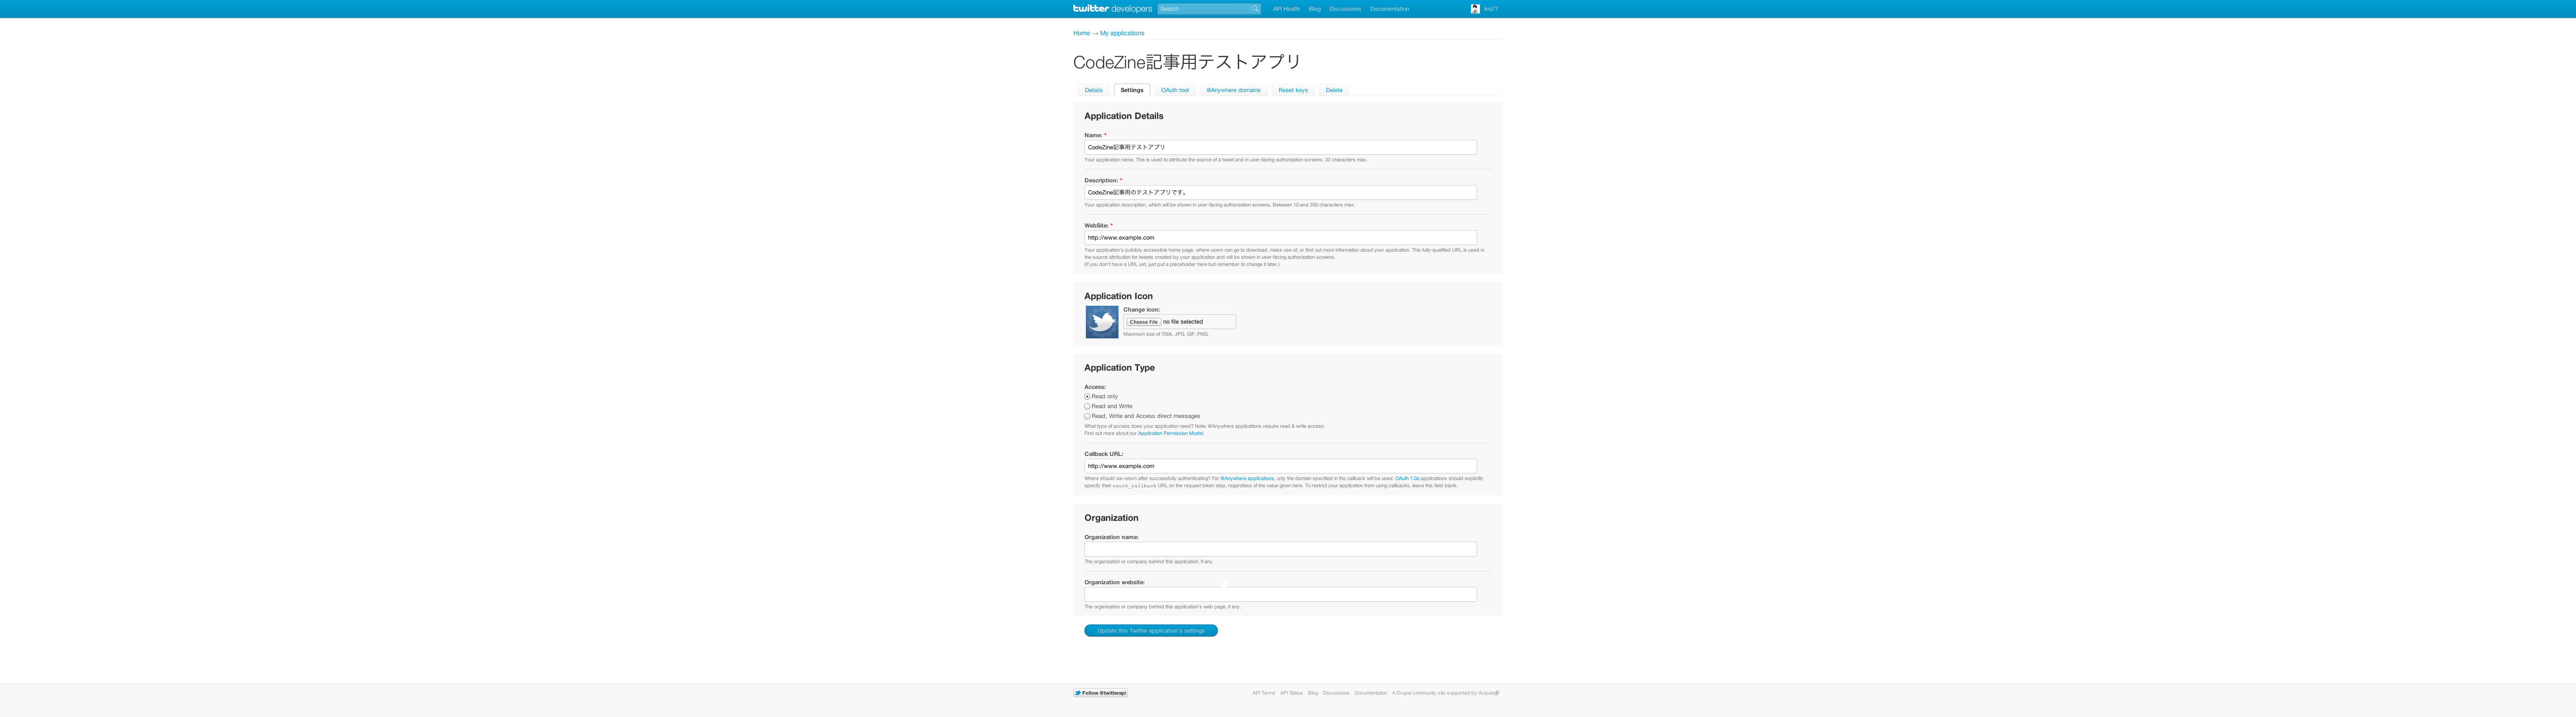
Task: Open the footer Discussions link
Action: 1336,693
